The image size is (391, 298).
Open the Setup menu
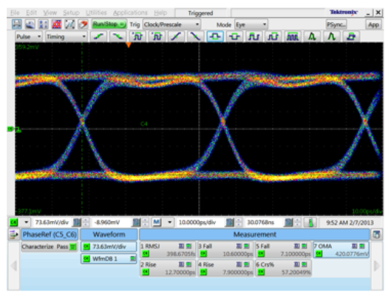71,13
